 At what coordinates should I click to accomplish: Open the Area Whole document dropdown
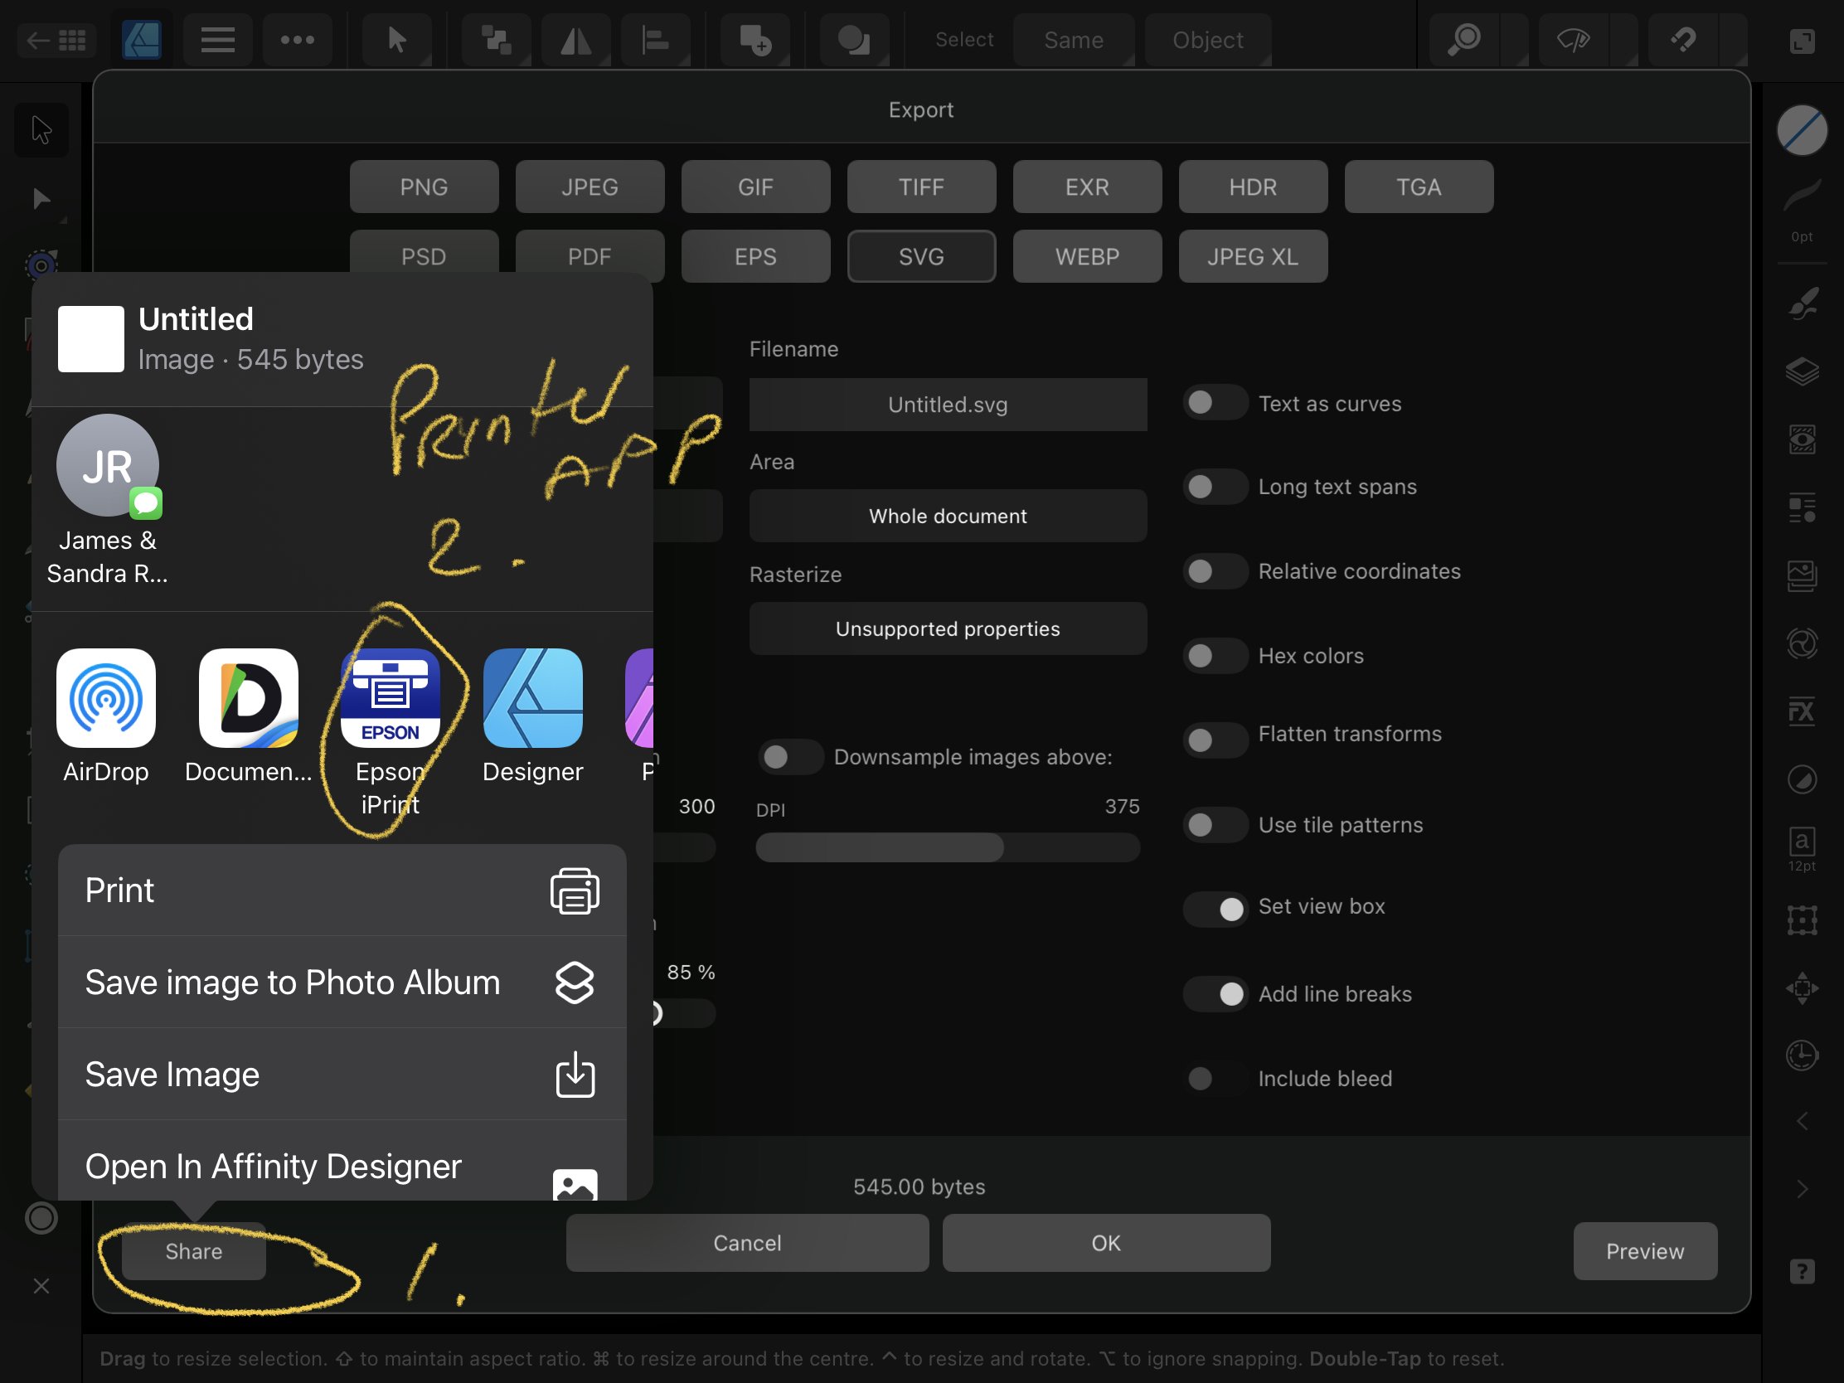coord(947,516)
